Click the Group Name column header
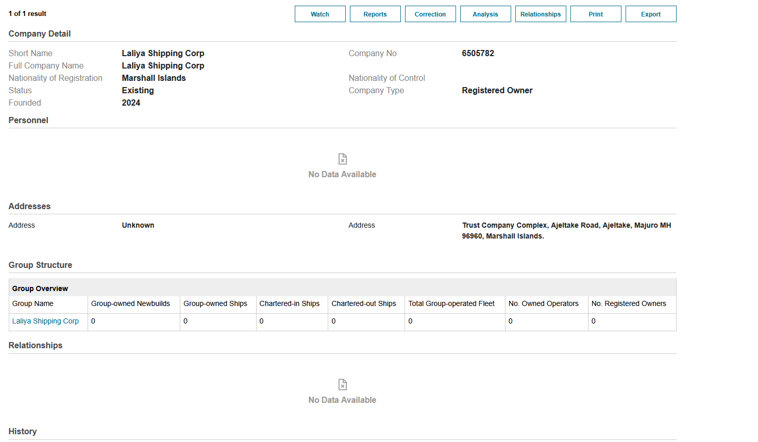The image size is (758, 442). pyautogui.click(x=33, y=303)
